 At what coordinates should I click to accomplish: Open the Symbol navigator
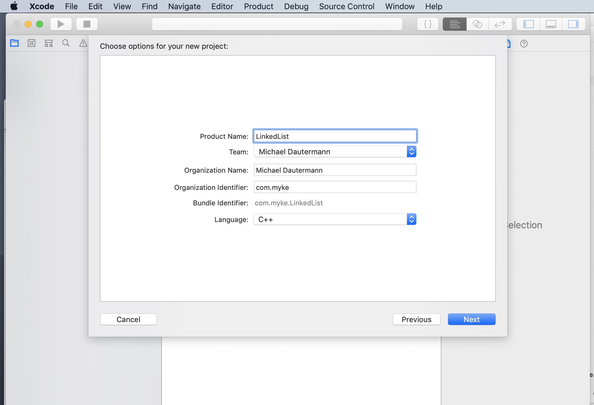click(x=49, y=43)
